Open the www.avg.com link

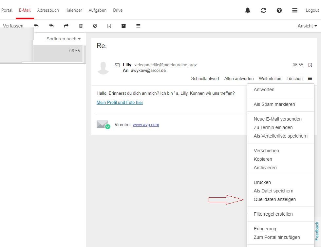146,124
